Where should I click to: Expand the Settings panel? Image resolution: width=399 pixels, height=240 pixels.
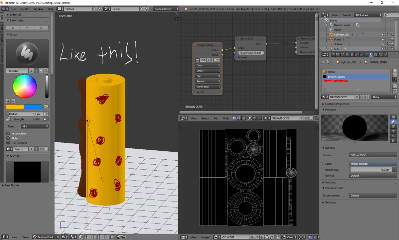[330, 202]
